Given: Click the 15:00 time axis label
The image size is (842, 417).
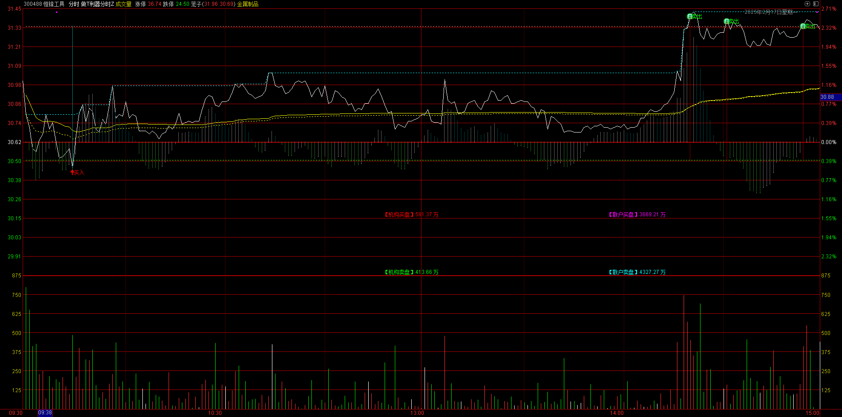Looking at the screenshot, I should (812, 413).
